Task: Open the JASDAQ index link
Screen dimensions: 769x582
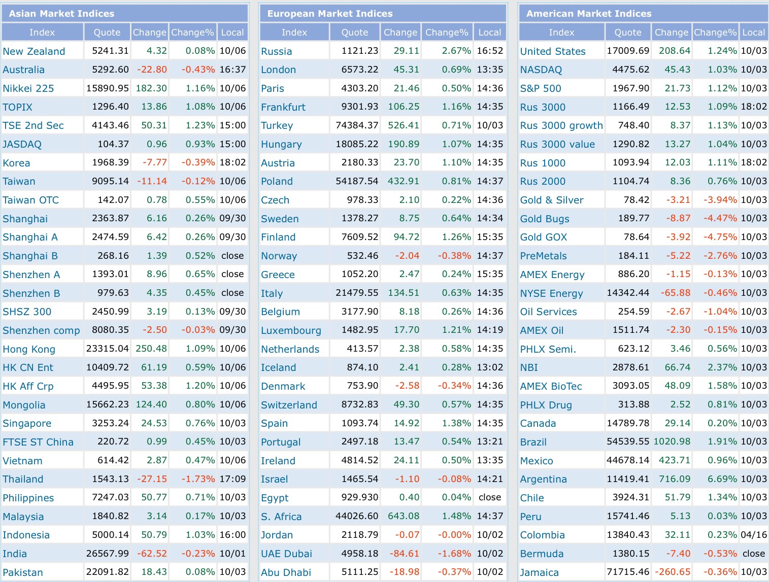Action: (22, 144)
